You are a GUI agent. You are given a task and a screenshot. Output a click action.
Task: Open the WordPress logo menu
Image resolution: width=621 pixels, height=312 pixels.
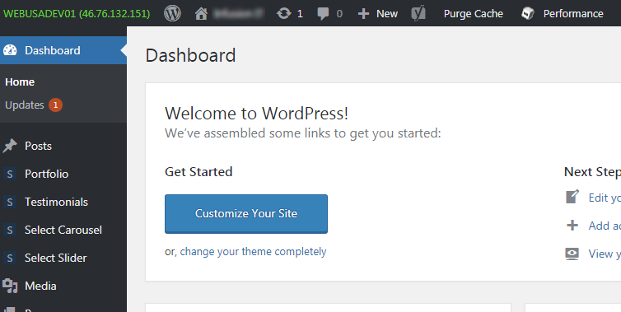pyautogui.click(x=172, y=13)
